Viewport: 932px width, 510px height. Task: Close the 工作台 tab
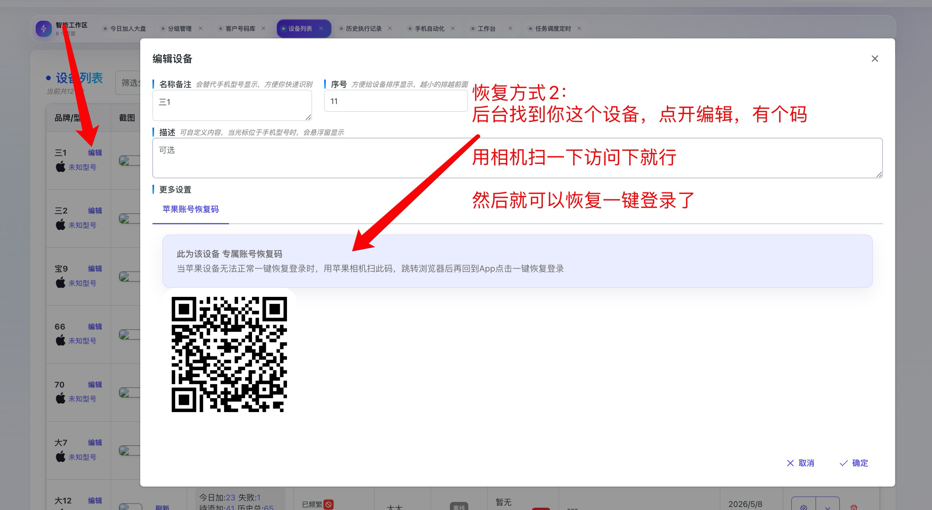click(510, 28)
